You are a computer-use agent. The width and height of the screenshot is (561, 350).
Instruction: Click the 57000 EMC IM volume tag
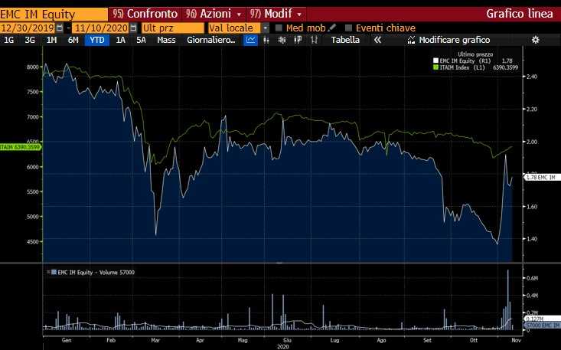click(x=543, y=325)
